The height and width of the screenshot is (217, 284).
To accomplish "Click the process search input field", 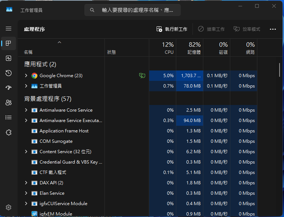I will 133,10.
